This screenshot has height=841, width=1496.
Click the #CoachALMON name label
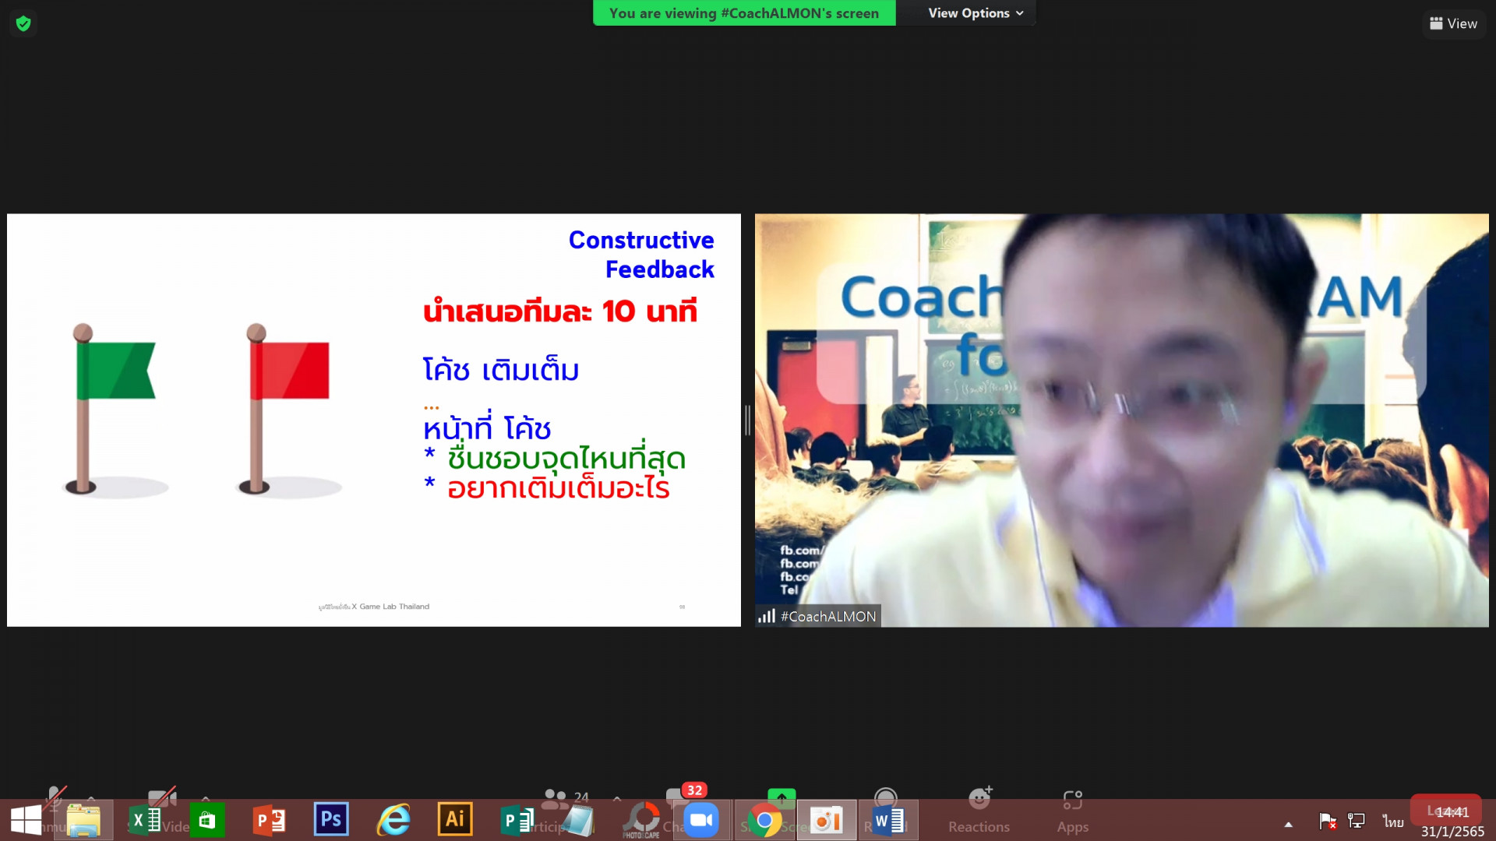[828, 616]
